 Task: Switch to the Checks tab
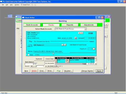pos(51,25)
